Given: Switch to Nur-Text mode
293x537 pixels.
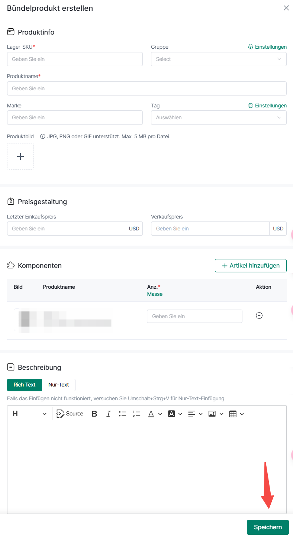Looking at the screenshot, I should tap(59, 385).
